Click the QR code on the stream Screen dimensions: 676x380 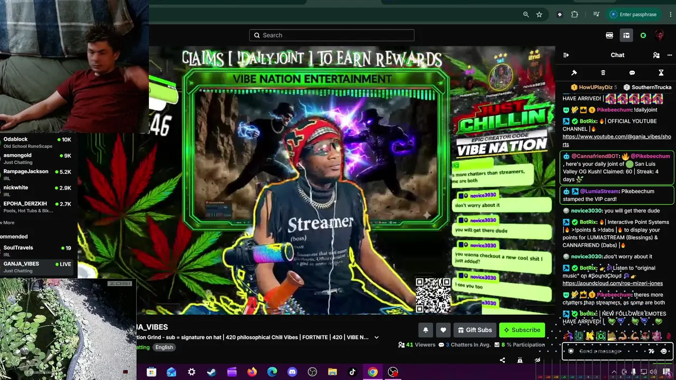tap(433, 296)
